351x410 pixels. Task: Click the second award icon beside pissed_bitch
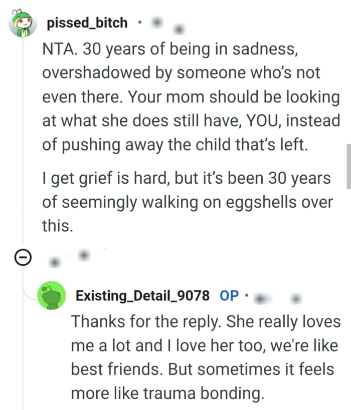pyautogui.click(x=179, y=29)
